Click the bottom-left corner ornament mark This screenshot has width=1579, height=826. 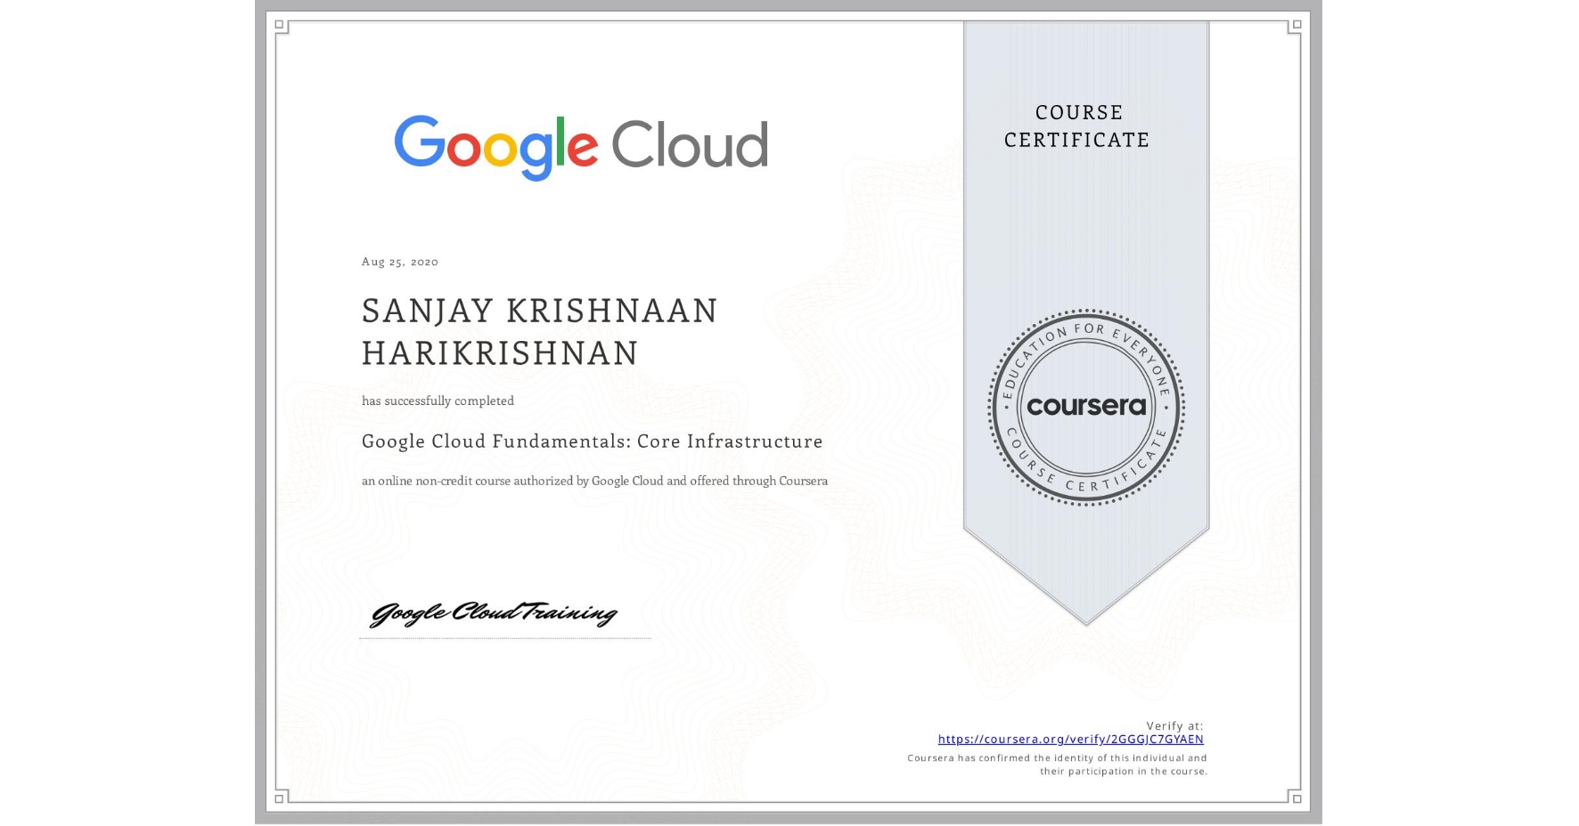click(x=281, y=799)
